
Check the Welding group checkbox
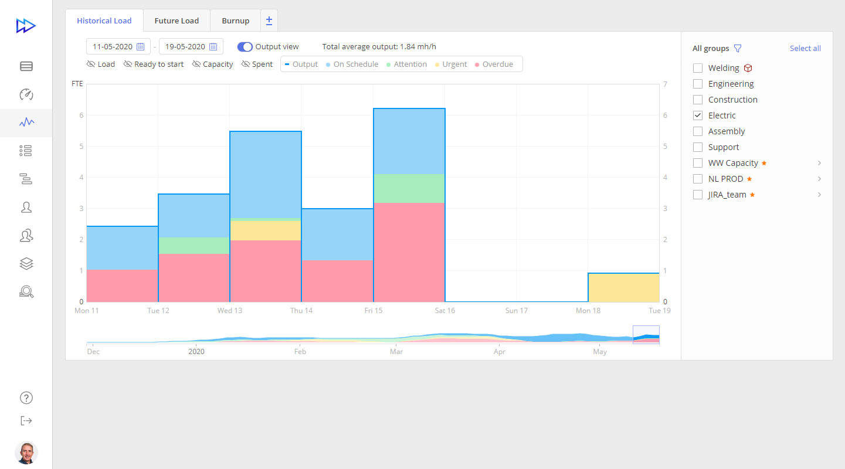coord(698,68)
